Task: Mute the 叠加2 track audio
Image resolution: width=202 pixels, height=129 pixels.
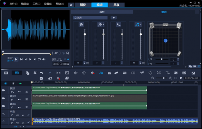Action: pyautogui.click(x=19, y=107)
